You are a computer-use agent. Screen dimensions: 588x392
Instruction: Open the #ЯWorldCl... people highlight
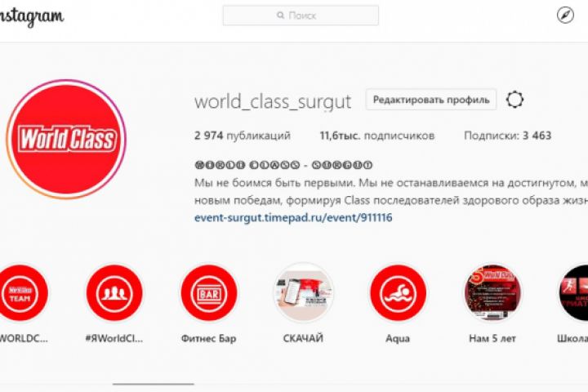click(x=114, y=292)
